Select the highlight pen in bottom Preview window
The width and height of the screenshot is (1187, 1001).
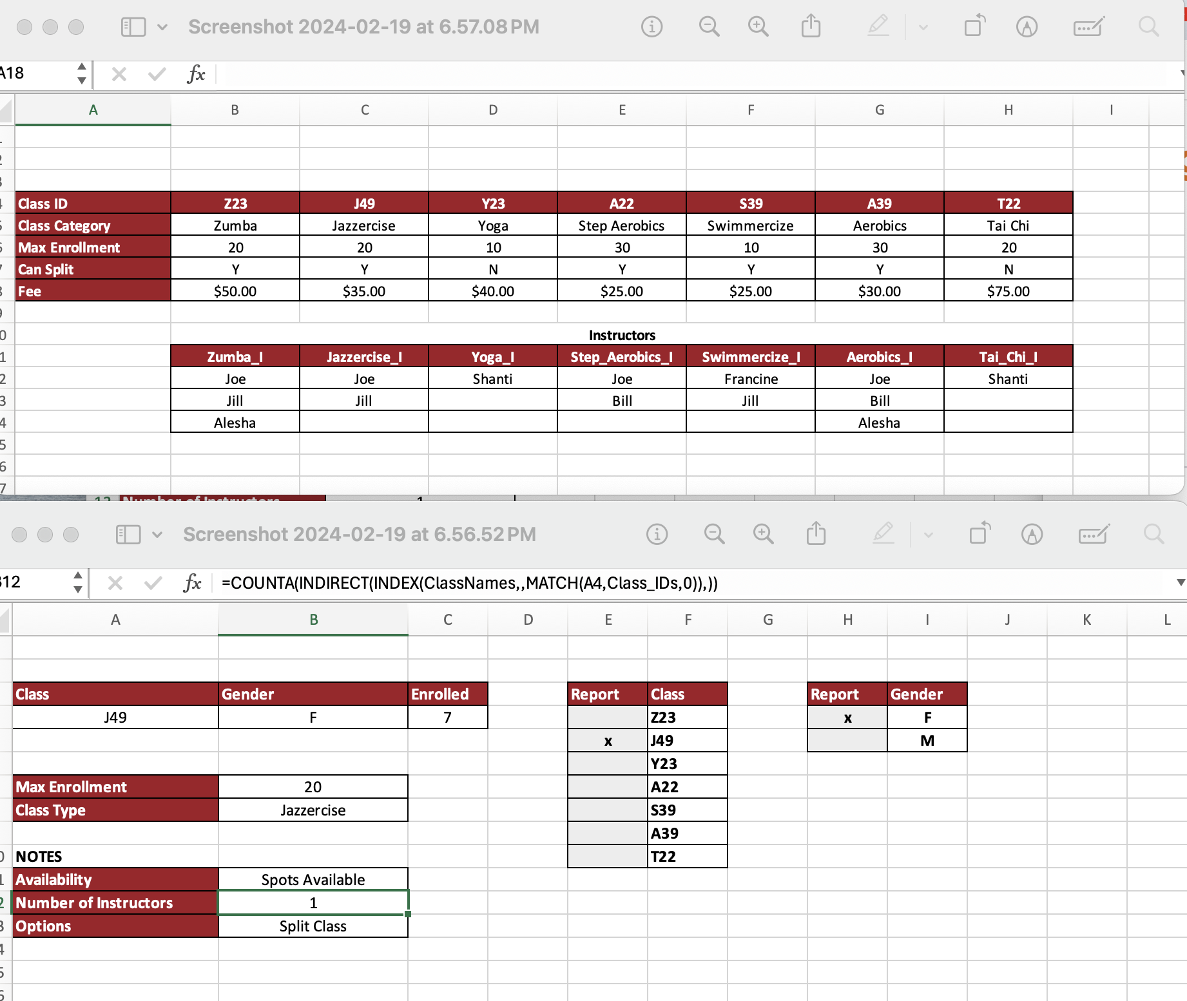pos(883,533)
